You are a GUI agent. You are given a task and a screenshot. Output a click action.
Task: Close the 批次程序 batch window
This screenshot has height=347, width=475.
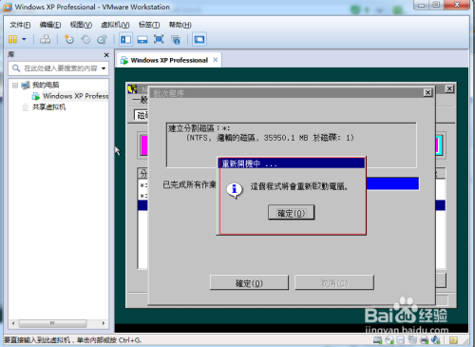point(427,92)
